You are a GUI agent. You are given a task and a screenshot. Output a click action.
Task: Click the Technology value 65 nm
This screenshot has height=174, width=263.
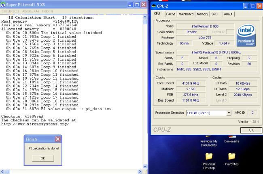pyautogui.click(x=184, y=43)
